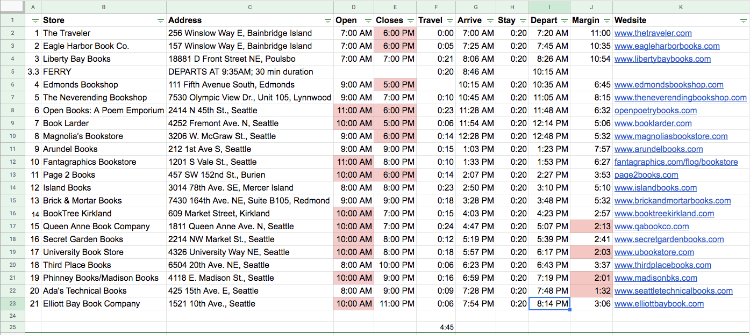The height and width of the screenshot is (335, 750).
Task: Select cell 'FERRY'
Action: (104, 72)
